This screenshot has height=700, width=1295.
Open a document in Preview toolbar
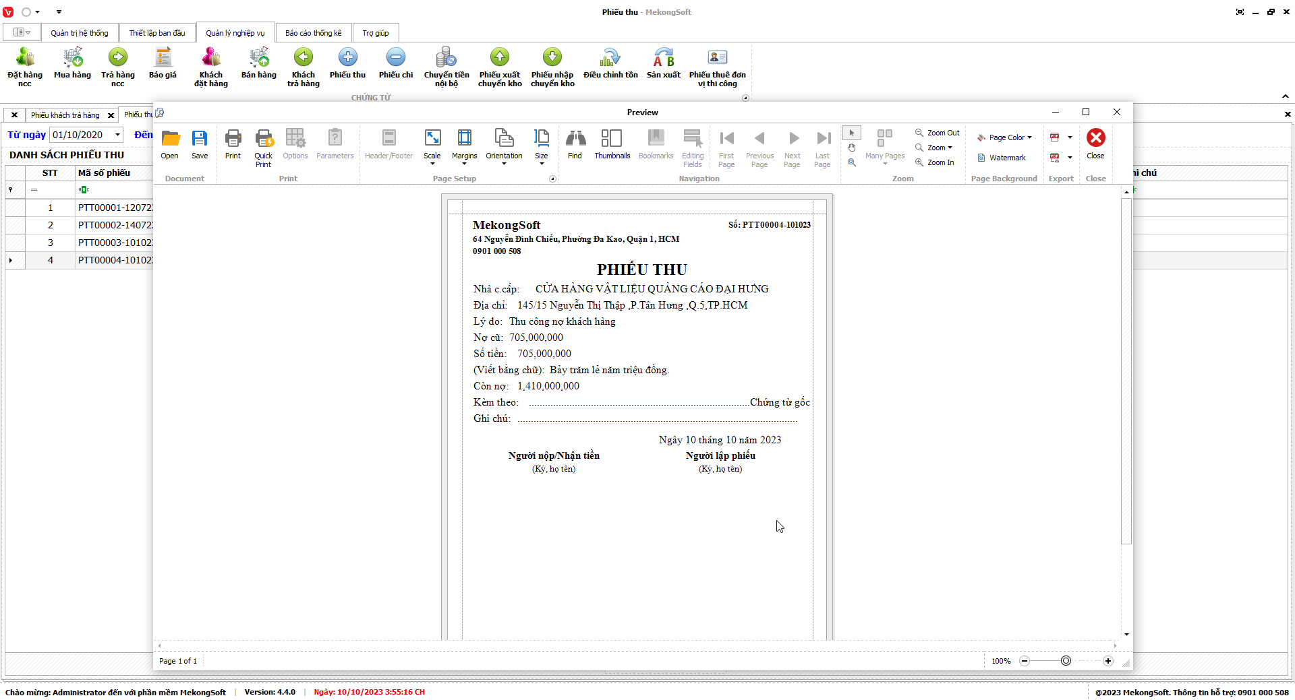click(170, 144)
